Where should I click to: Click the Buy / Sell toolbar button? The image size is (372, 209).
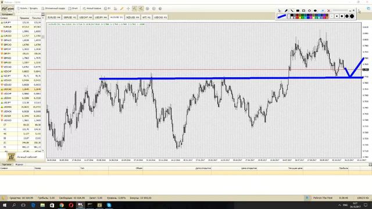point(27,9)
